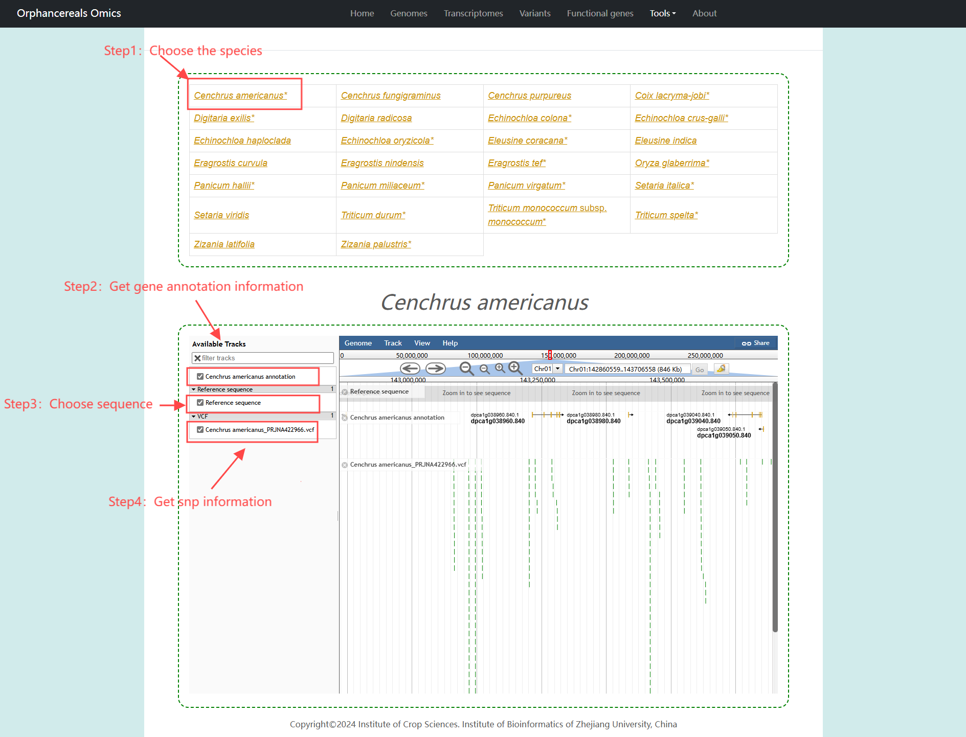This screenshot has height=737, width=966.
Task: Collapse the VCF track category
Action: (x=194, y=417)
